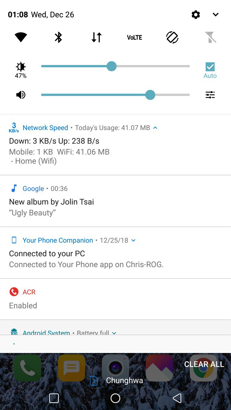This screenshot has height=410, width=231.
Task: Open sound settings sliders icon
Action: 210,95
